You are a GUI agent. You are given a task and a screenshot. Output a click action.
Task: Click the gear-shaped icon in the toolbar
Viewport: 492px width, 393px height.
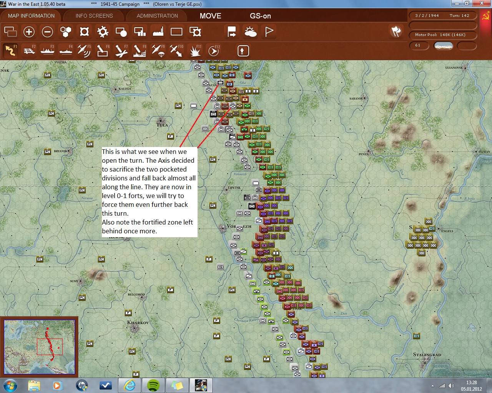103,31
